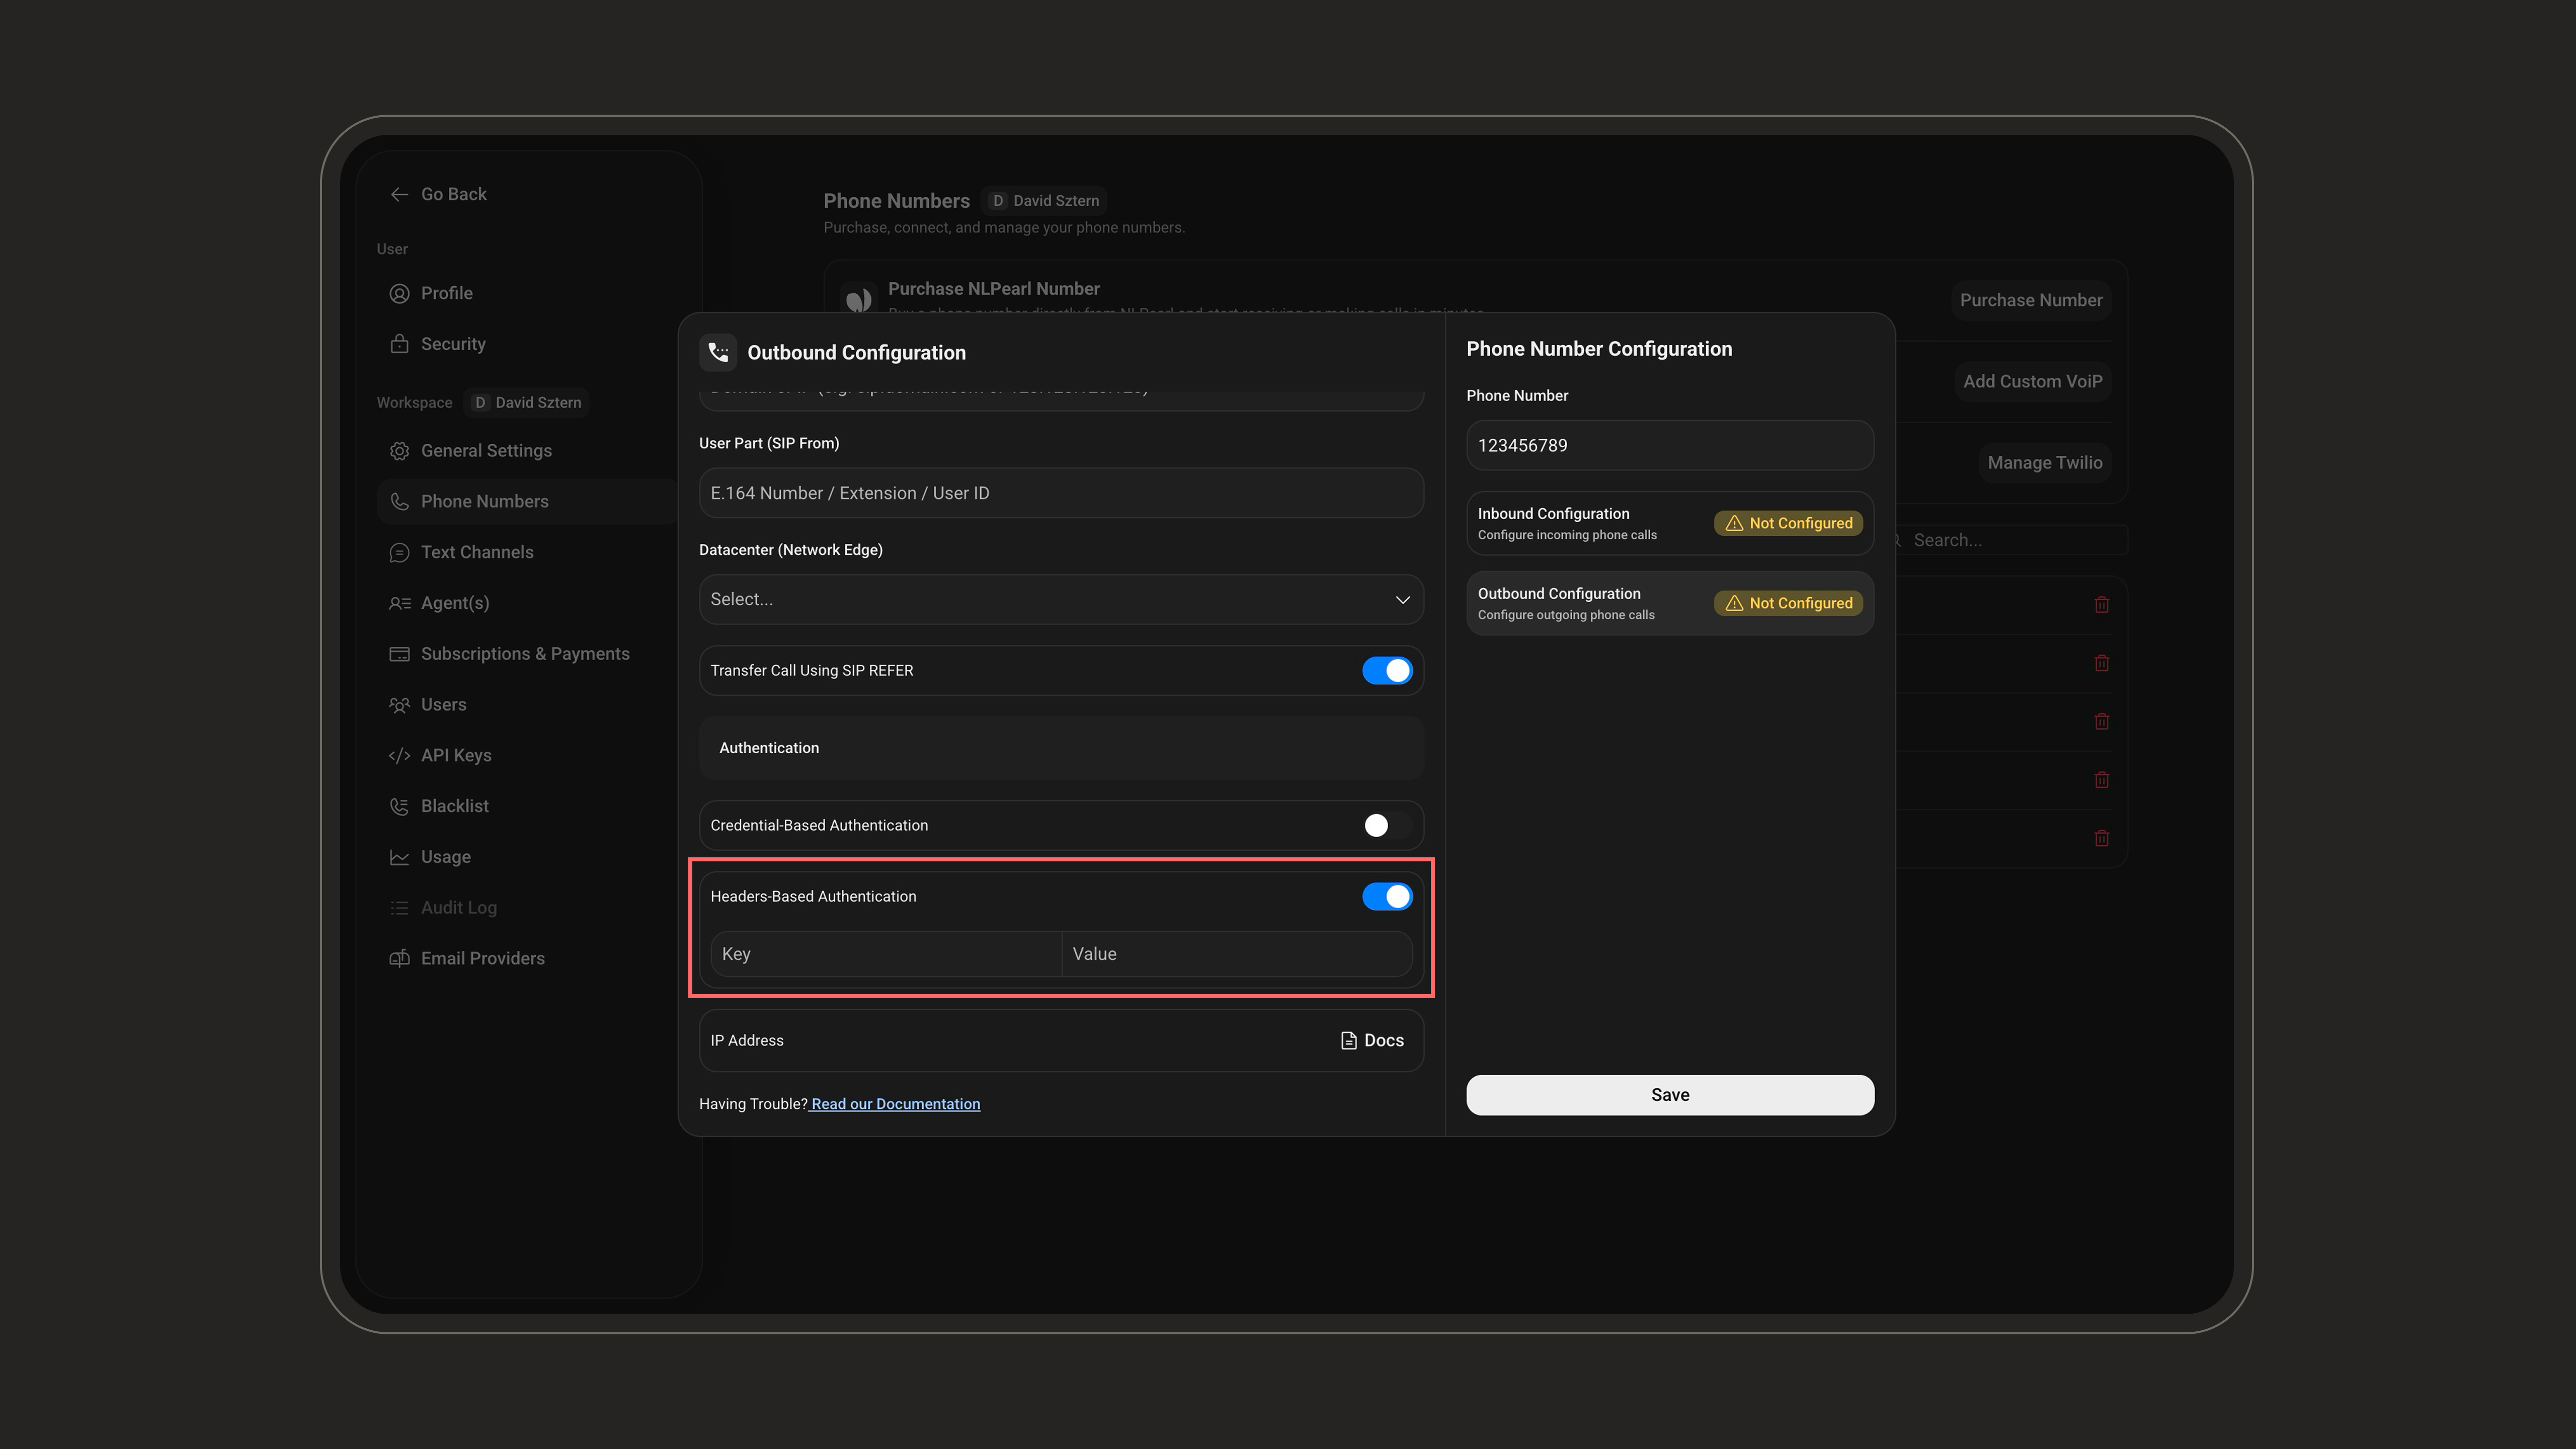This screenshot has height=1449, width=2576.
Task: Click the header Key input field
Action: click(x=886, y=954)
